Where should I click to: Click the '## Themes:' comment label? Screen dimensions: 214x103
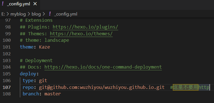(x=33, y=34)
